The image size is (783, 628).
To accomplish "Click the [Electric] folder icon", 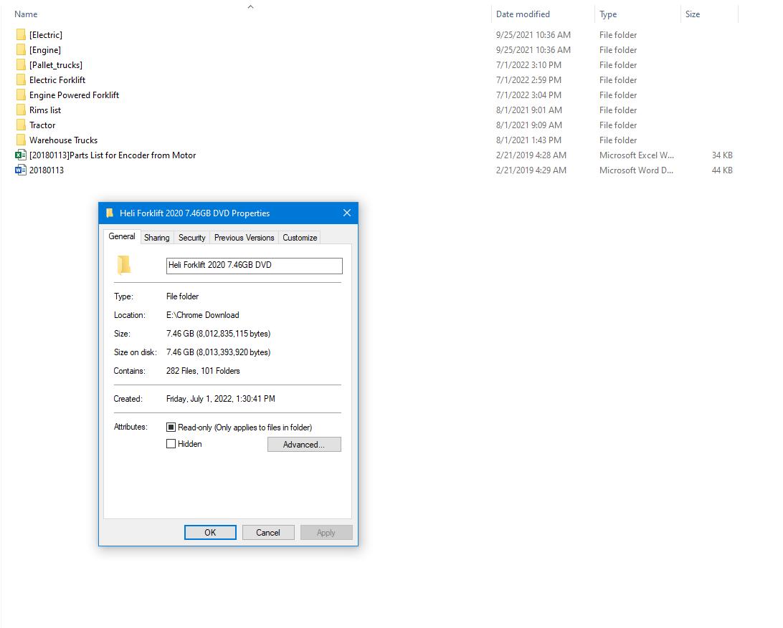I will (x=21, y=35).
